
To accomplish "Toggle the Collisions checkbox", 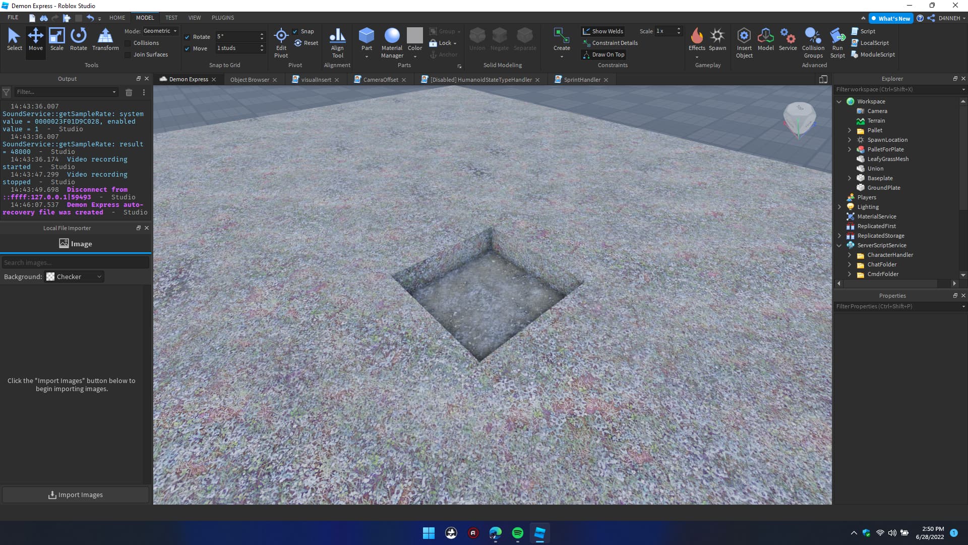I will [x=128, y=43].
